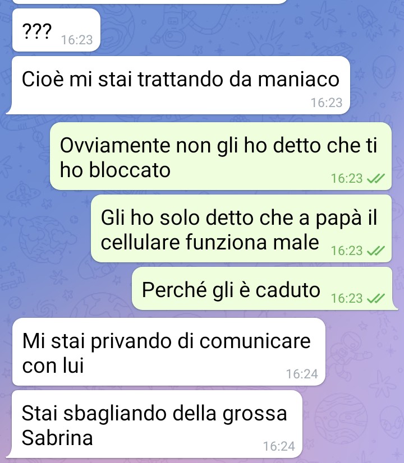Select the 'cellulare funziona male' message bubble
Screen dimensions: 404x463
241,228
